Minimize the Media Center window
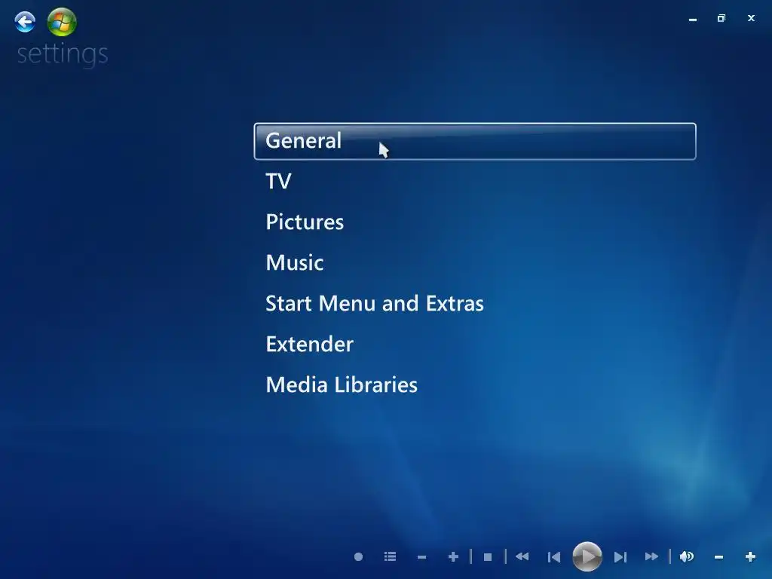This screenshot has width=772, height=579. 693,19
